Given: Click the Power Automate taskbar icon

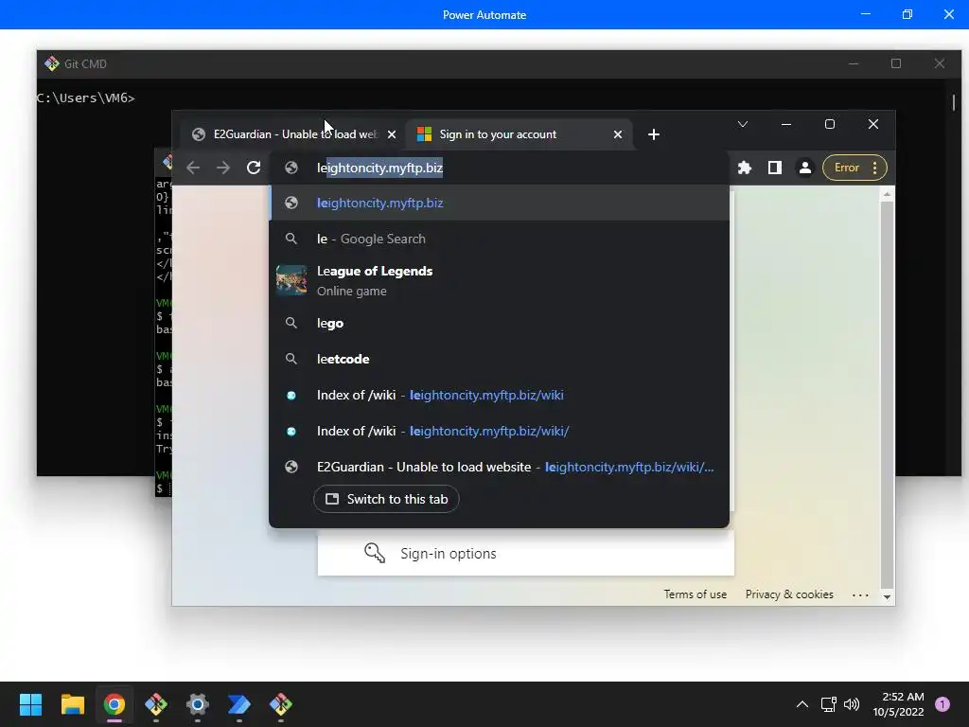Looking at the screenshot, I should pos(239,704).
